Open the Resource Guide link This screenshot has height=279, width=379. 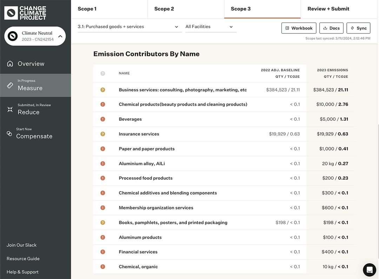(23, 259)
